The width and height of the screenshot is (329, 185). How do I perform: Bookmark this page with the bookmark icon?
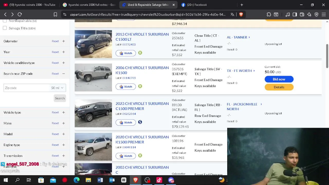(x=55, y=15)
